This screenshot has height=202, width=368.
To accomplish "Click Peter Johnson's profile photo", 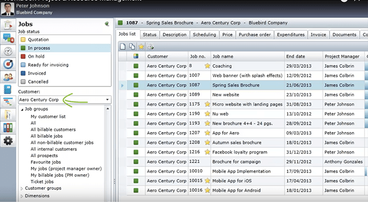I will 7,9.
